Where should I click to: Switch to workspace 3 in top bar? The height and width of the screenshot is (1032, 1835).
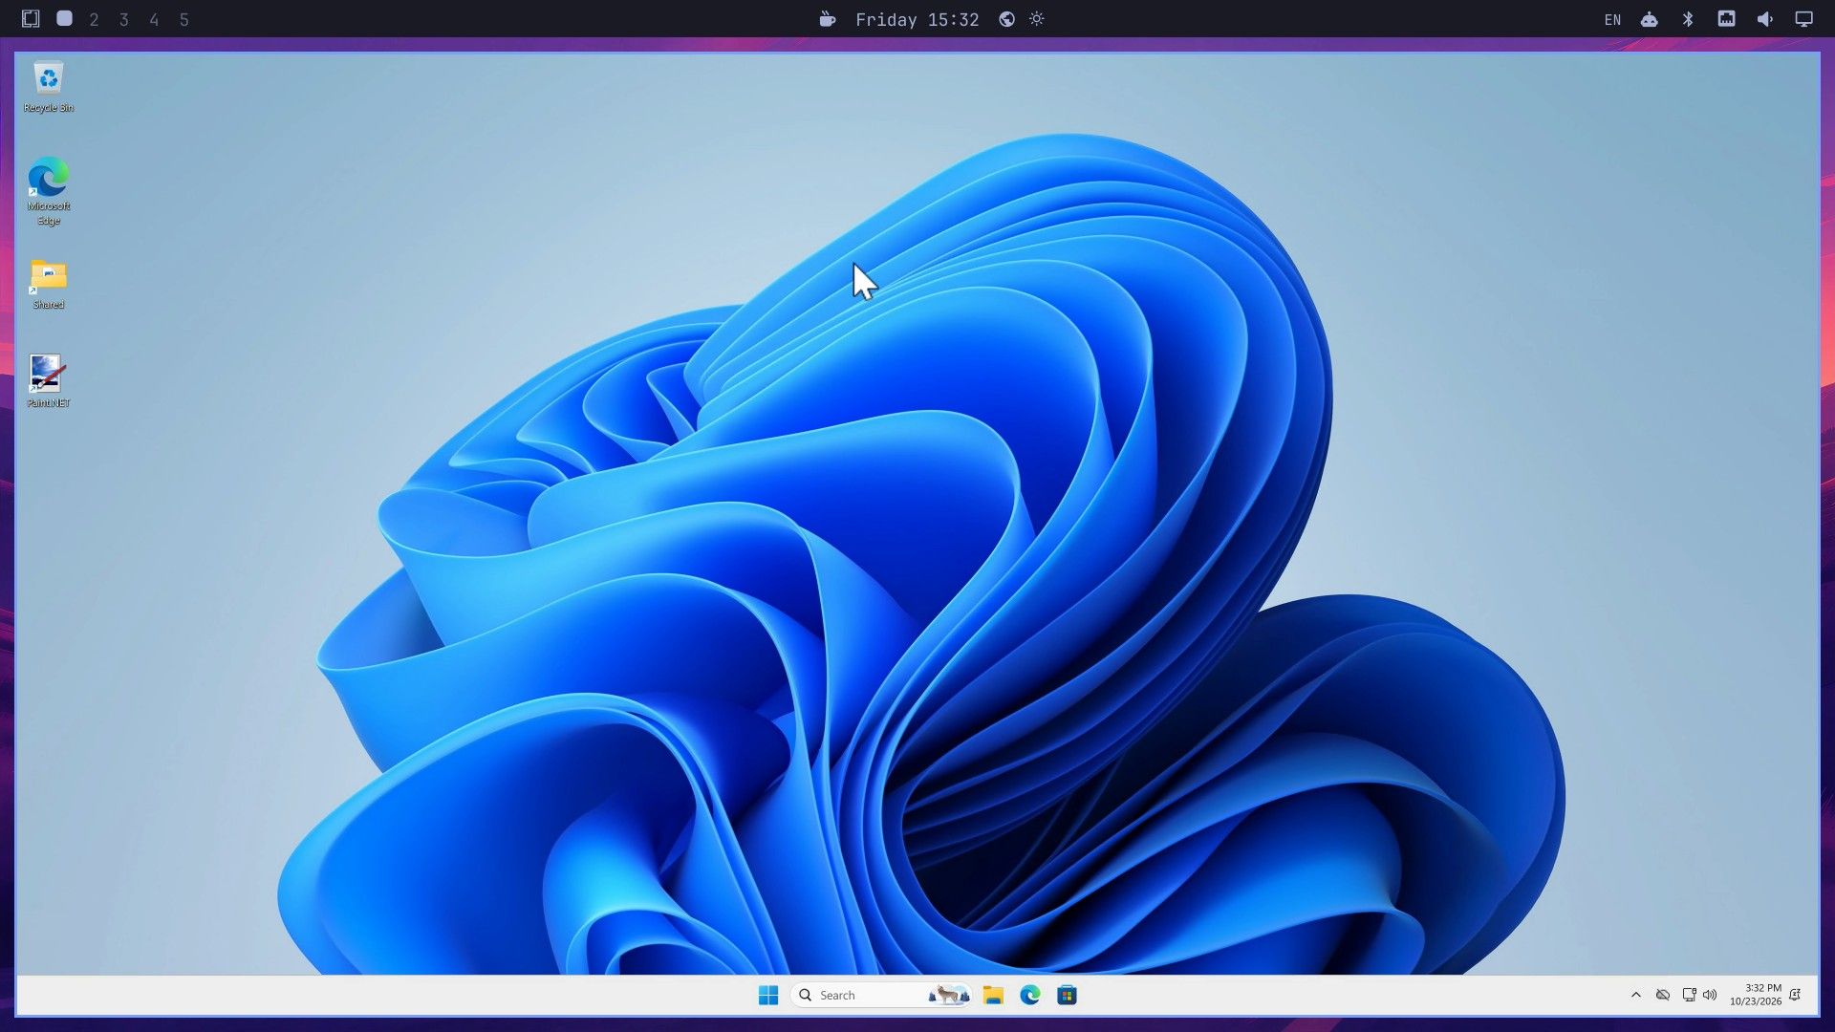[x=124, y=19]
